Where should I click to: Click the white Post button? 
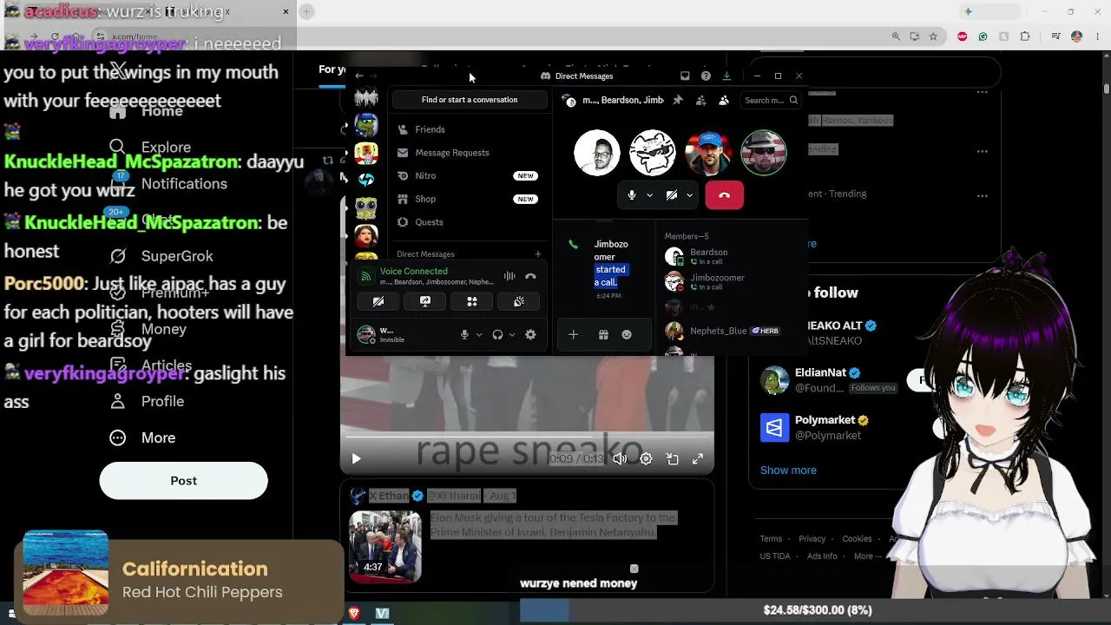pyautogui.click(x=183, y=481)
